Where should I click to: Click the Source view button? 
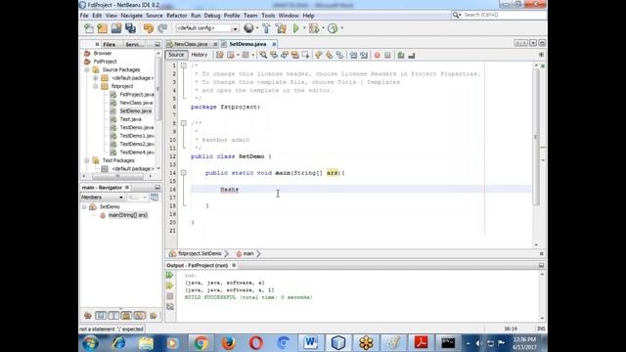click(176, 55)
